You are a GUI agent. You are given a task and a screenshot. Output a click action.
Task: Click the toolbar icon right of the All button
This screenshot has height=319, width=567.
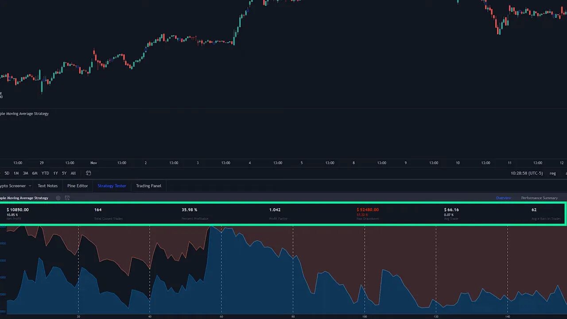pos(88,173)
